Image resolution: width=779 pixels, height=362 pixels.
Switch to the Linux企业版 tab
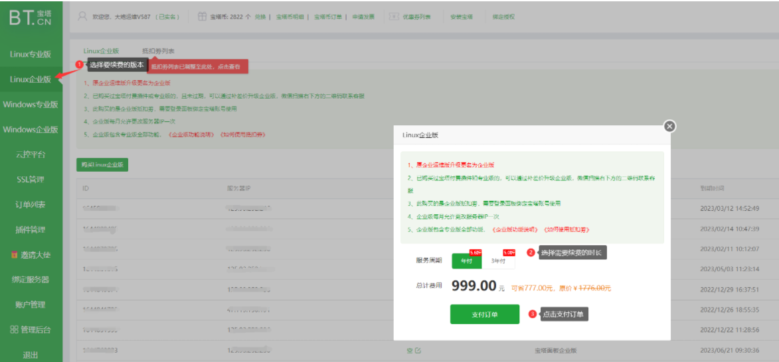pyautogui.click(x=102, y=50)
